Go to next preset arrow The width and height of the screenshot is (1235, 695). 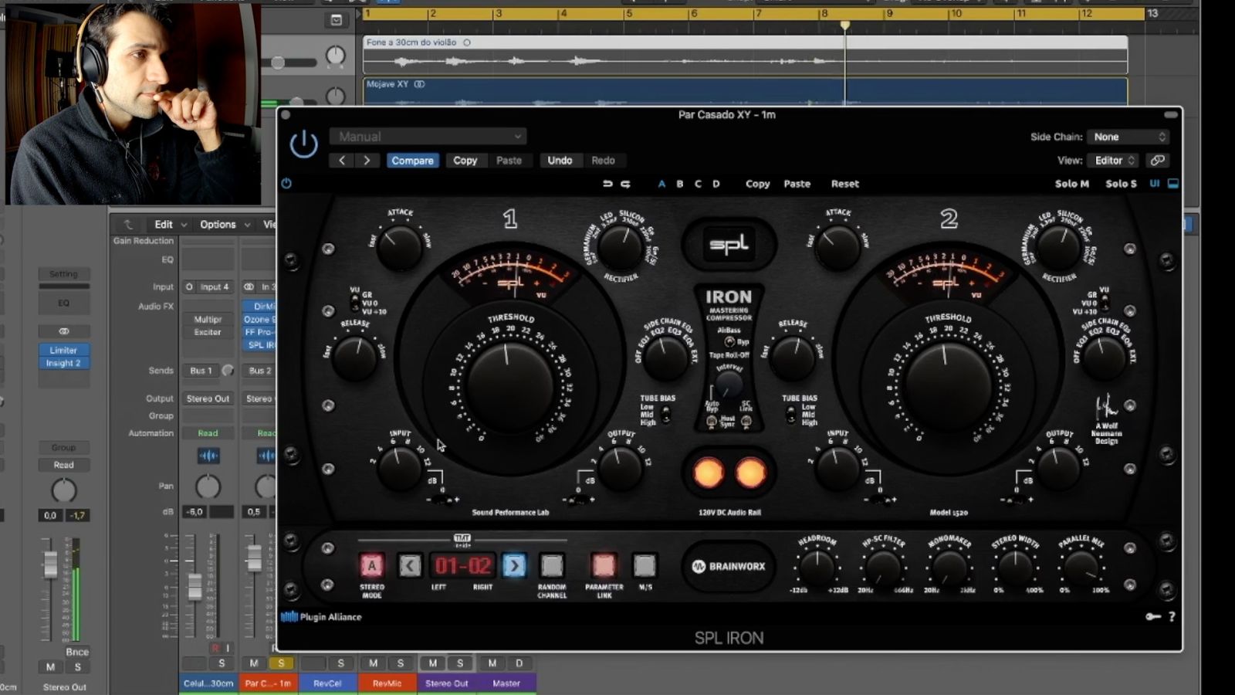[x=367, y=161]
